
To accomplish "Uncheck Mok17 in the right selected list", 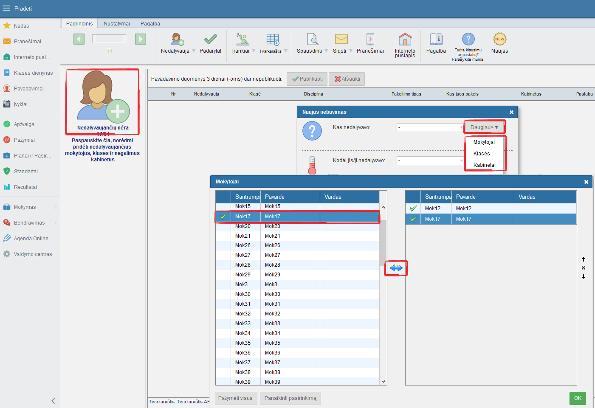I will 413,219.
